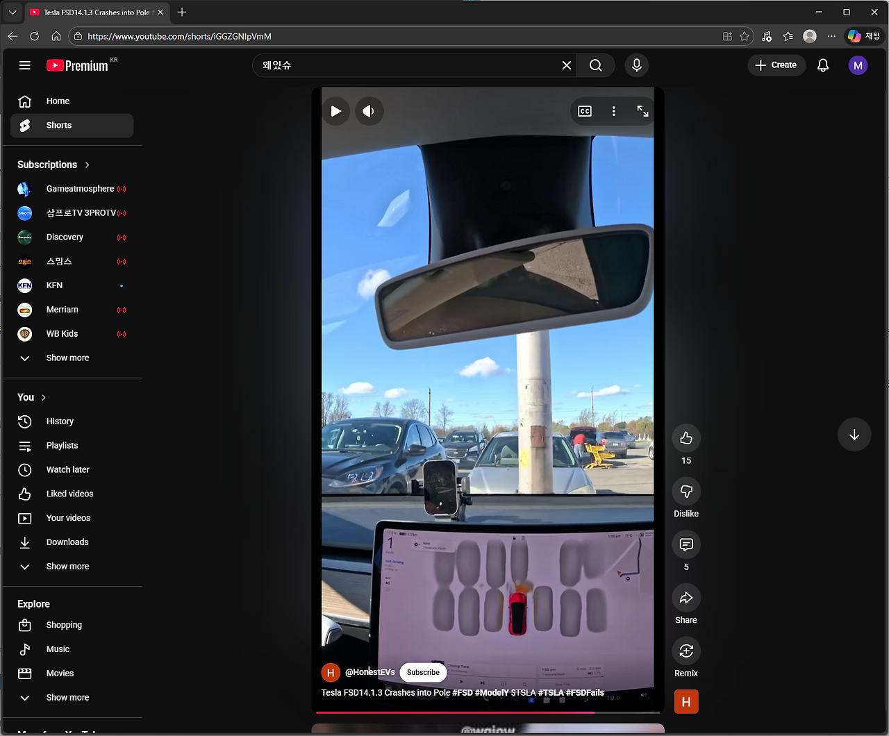Remix this Short
889x736 pixels.
point(686,651)
